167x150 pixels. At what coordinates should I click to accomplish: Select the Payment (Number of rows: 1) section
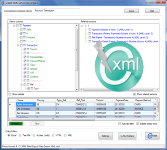click(x=112, y=30)
